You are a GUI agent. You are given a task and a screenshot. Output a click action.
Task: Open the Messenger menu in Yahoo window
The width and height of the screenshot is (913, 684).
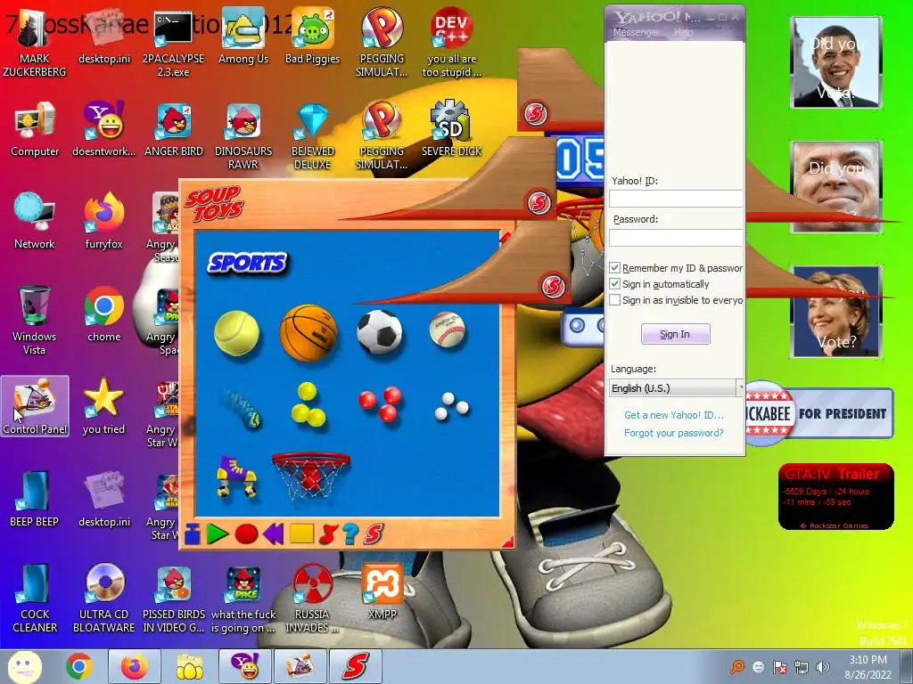(x=637, y=32)
